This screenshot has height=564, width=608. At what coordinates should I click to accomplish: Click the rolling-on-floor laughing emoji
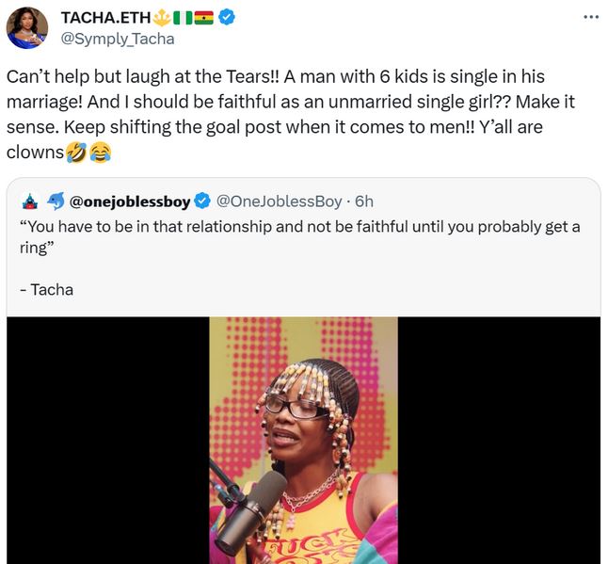77,151
